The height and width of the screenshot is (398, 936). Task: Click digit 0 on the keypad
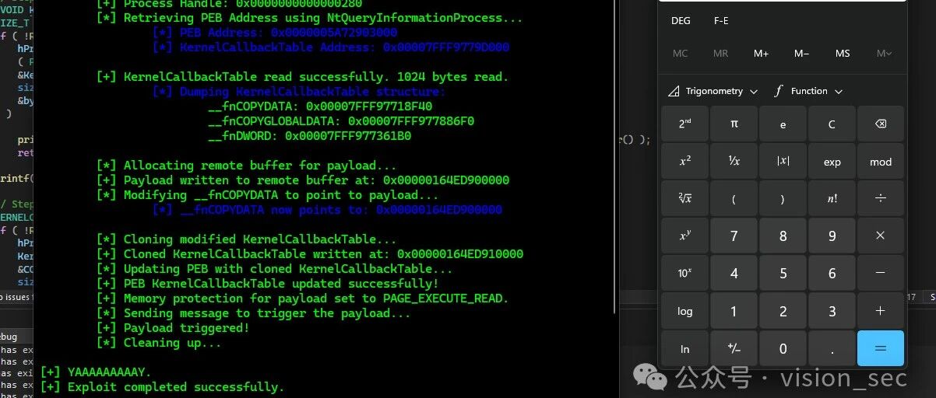click(783, 348)
